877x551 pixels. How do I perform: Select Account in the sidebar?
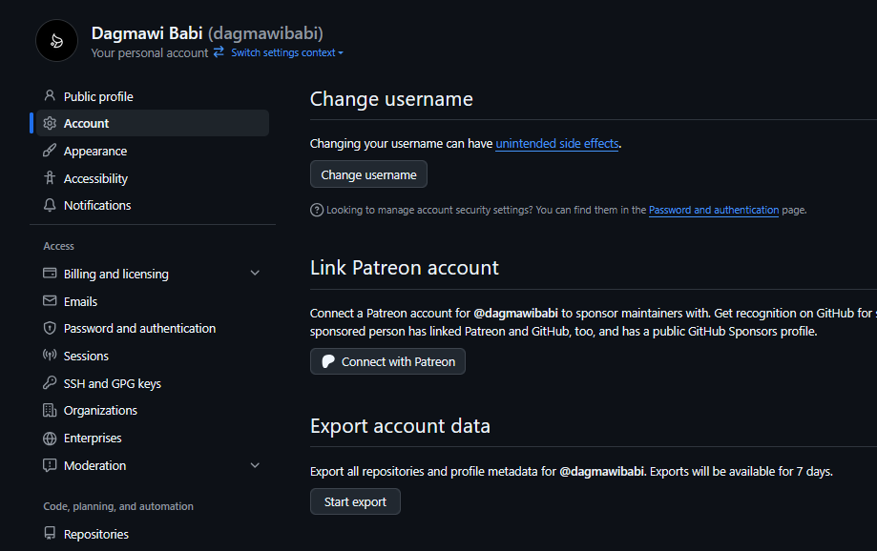pos(86,124)
